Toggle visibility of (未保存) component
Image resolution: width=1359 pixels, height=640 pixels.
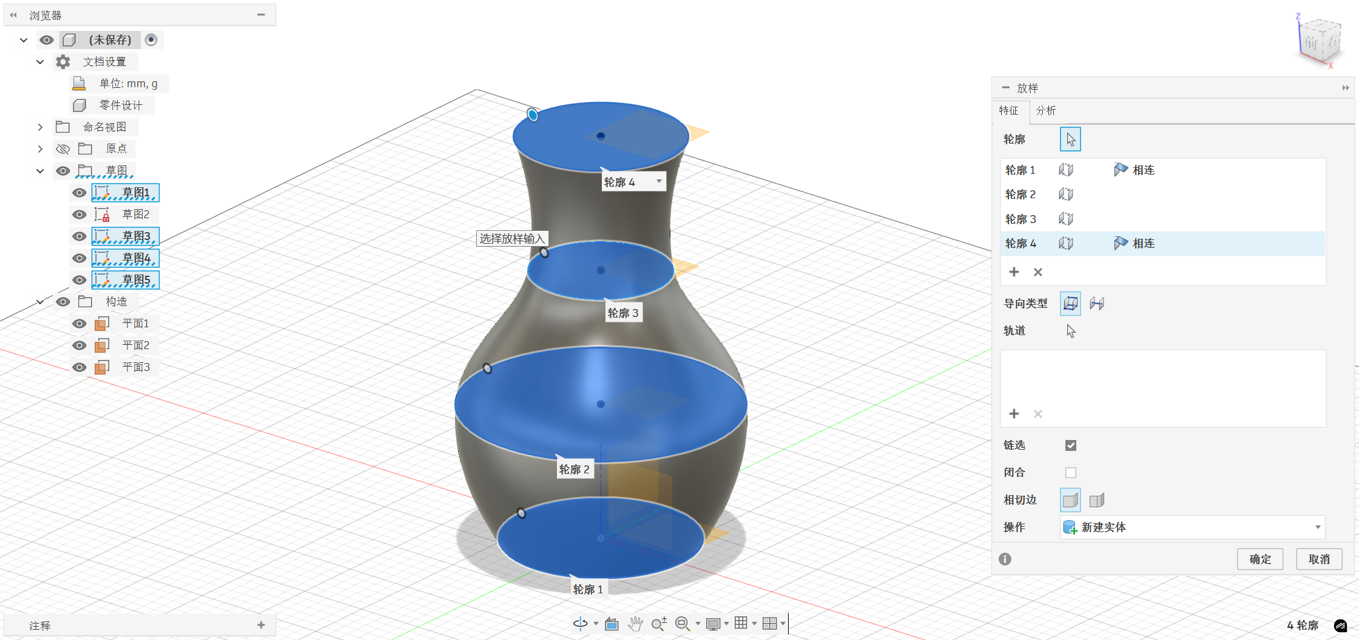[x=47, y=40]
